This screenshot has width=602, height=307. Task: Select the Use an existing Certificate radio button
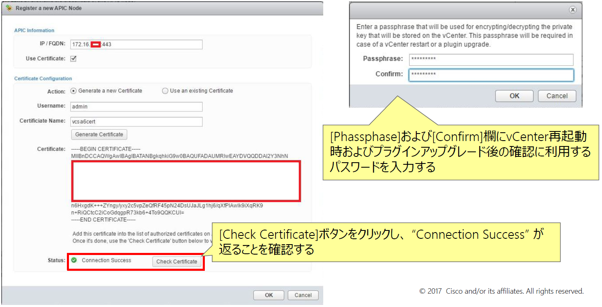(165, 91)
